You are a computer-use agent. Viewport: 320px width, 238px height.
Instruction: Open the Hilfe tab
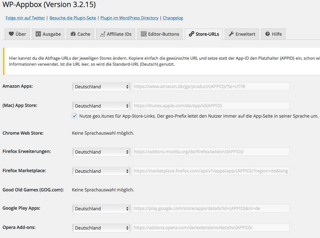point(273,34)
